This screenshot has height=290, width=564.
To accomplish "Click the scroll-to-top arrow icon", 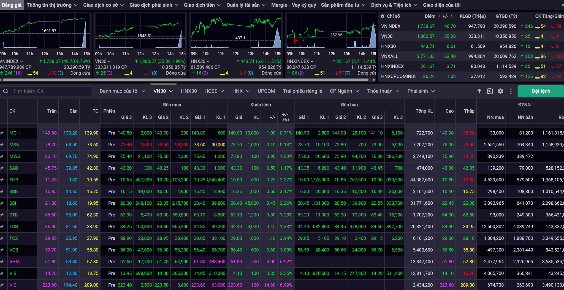I will coord(479,91).
